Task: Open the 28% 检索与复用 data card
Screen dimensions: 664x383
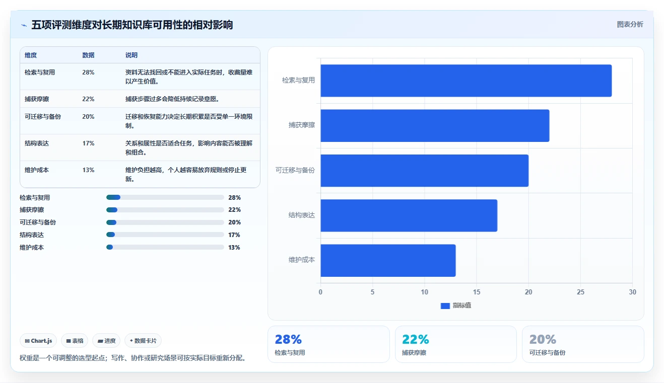Action: click(328, 344)
